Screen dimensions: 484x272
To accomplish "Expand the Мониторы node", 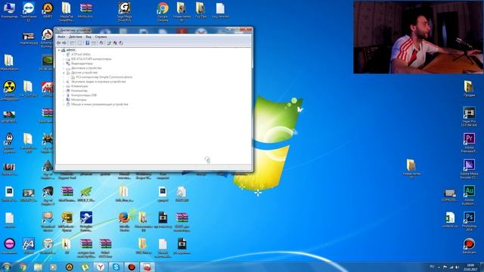I will pyautogui.click(x=64, y=100).
